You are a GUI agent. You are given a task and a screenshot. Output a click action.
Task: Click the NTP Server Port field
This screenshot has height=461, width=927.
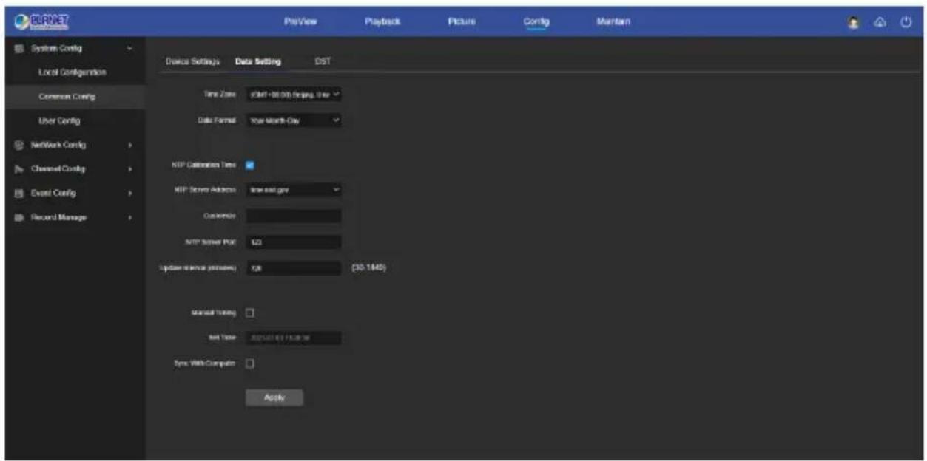point(293,242)
